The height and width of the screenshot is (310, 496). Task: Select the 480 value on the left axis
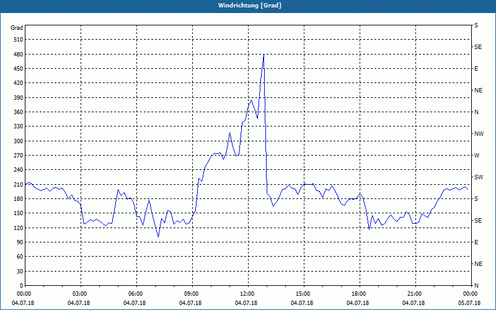[19, 55]
